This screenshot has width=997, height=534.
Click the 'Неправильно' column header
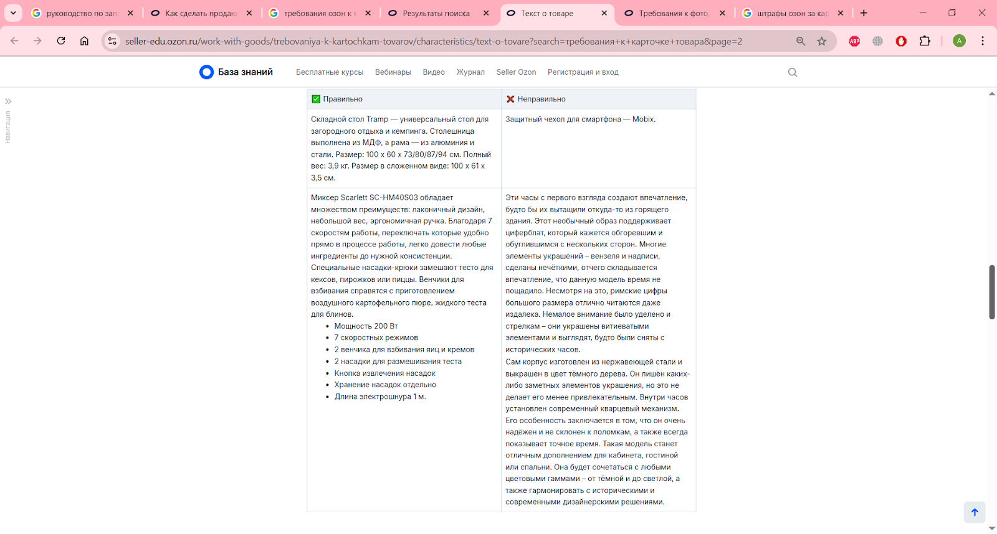598,99
